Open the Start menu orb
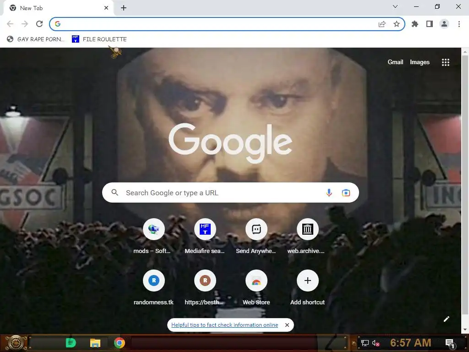The height and width of the screenshot is (352, 469). pyautogui.click(x=15, y=343)
